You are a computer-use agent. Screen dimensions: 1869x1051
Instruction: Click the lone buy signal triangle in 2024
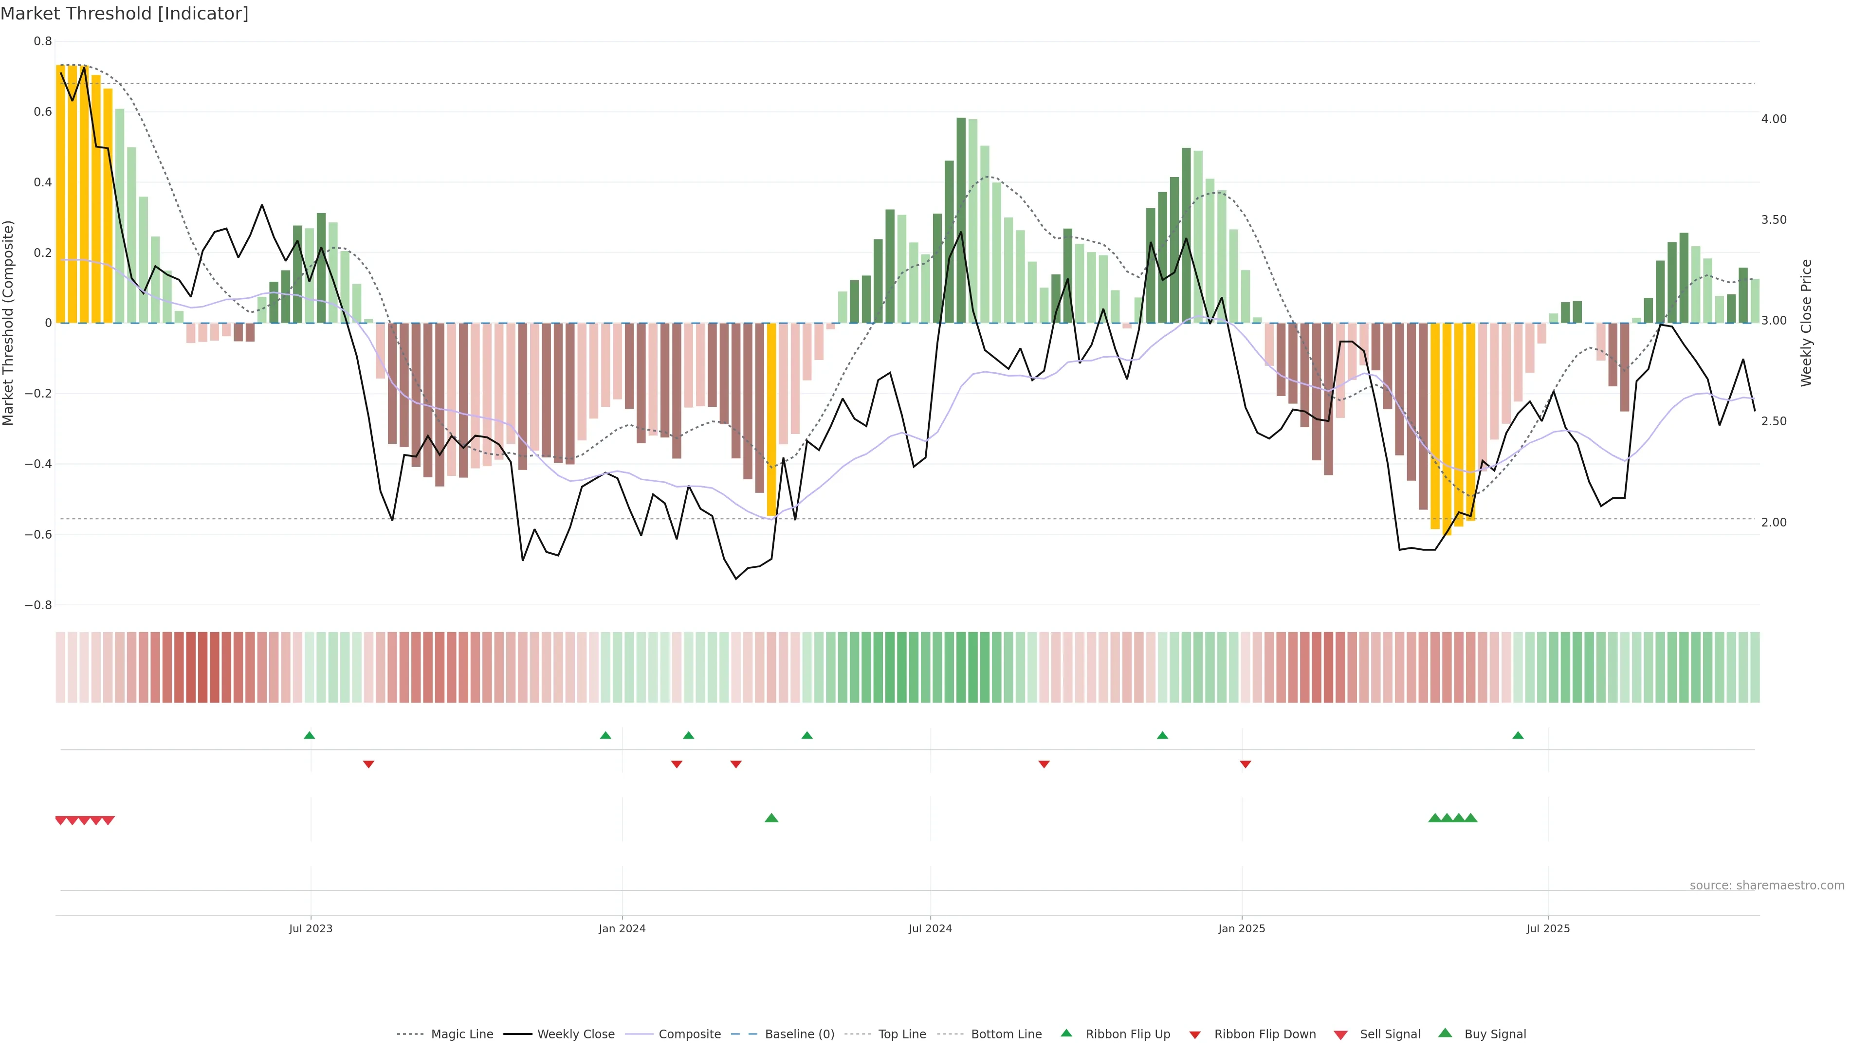[x=771, y=818]
